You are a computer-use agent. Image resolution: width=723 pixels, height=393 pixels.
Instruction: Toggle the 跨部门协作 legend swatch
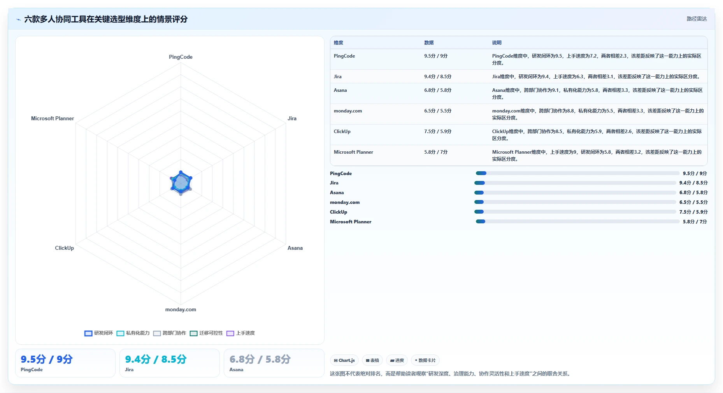[157, 333]
